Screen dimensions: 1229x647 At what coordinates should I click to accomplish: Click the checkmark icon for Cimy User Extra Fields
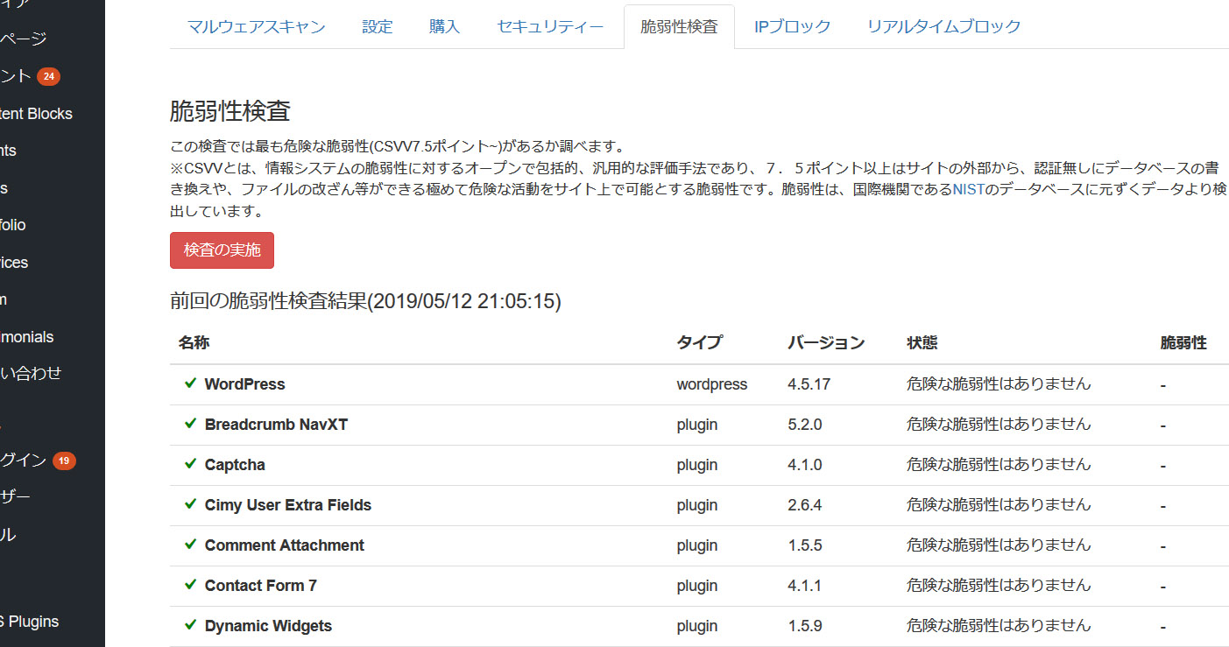pos(190,504)
